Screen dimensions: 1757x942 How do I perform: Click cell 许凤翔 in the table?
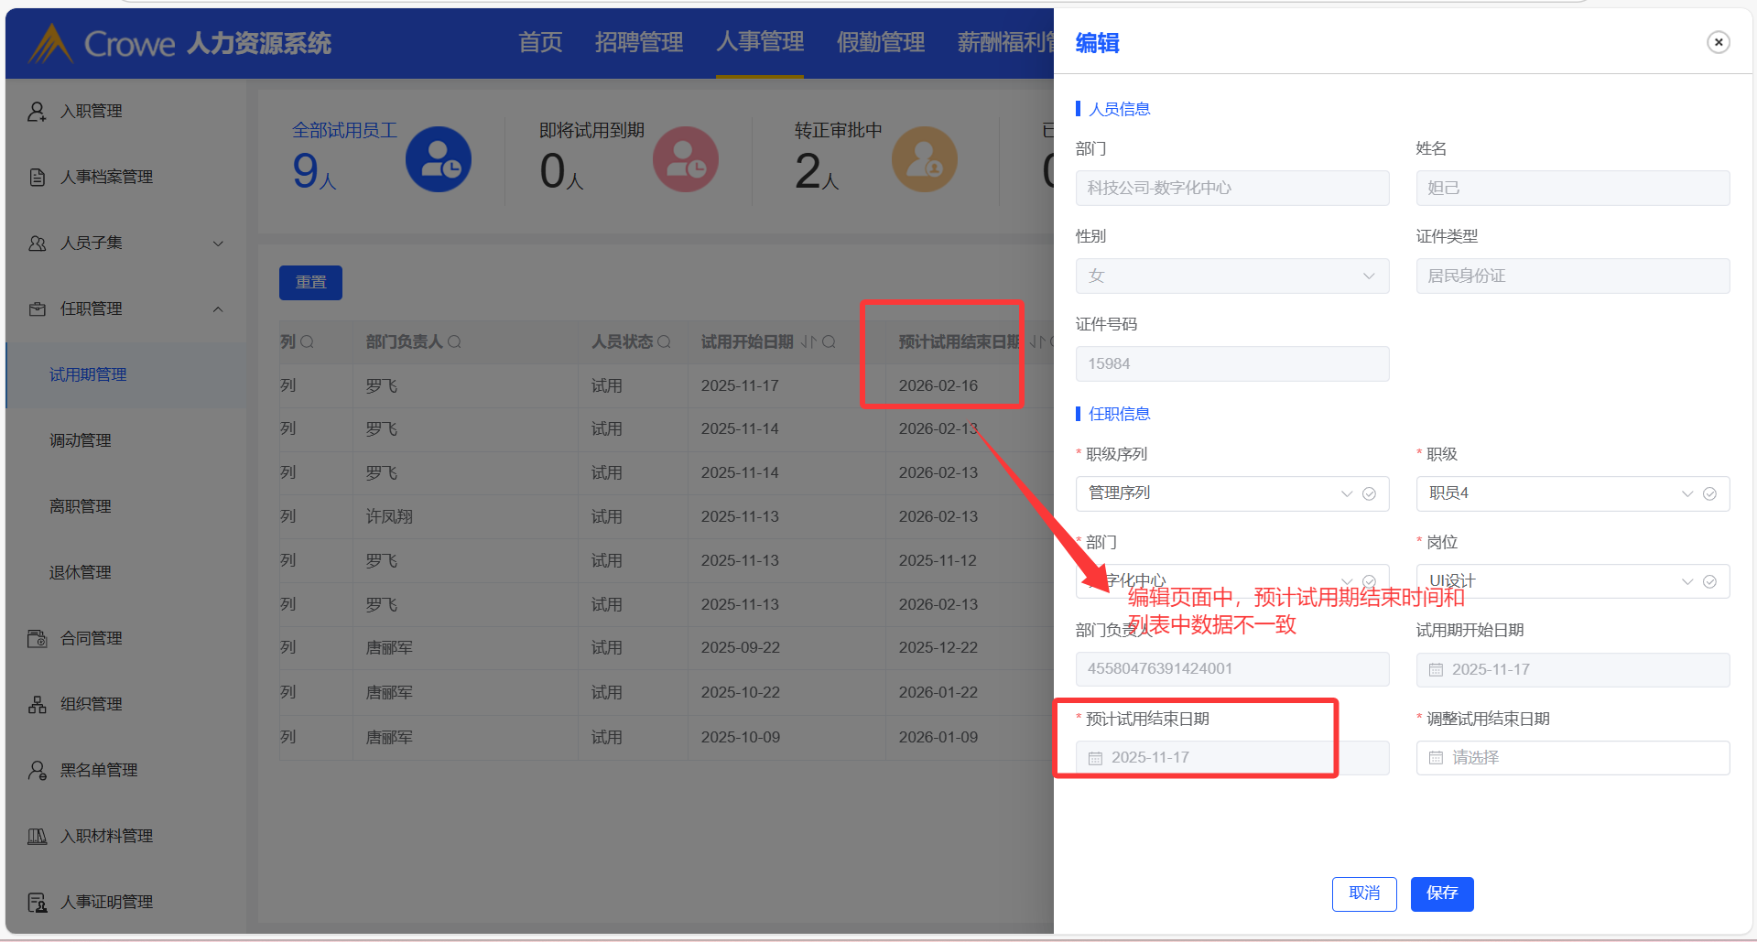coord(389,517)
